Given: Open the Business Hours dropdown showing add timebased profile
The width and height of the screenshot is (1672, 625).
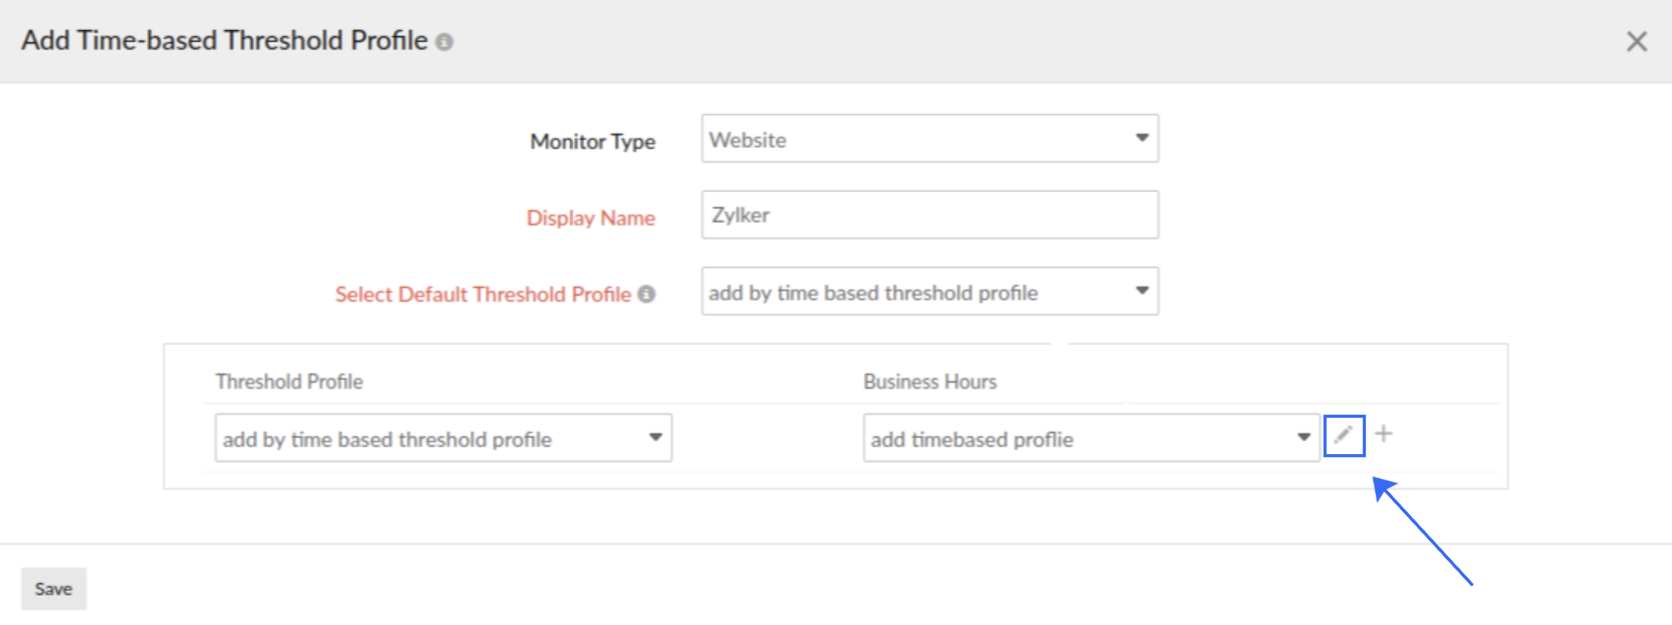Looking at the screenshot, I should 1090,438.
